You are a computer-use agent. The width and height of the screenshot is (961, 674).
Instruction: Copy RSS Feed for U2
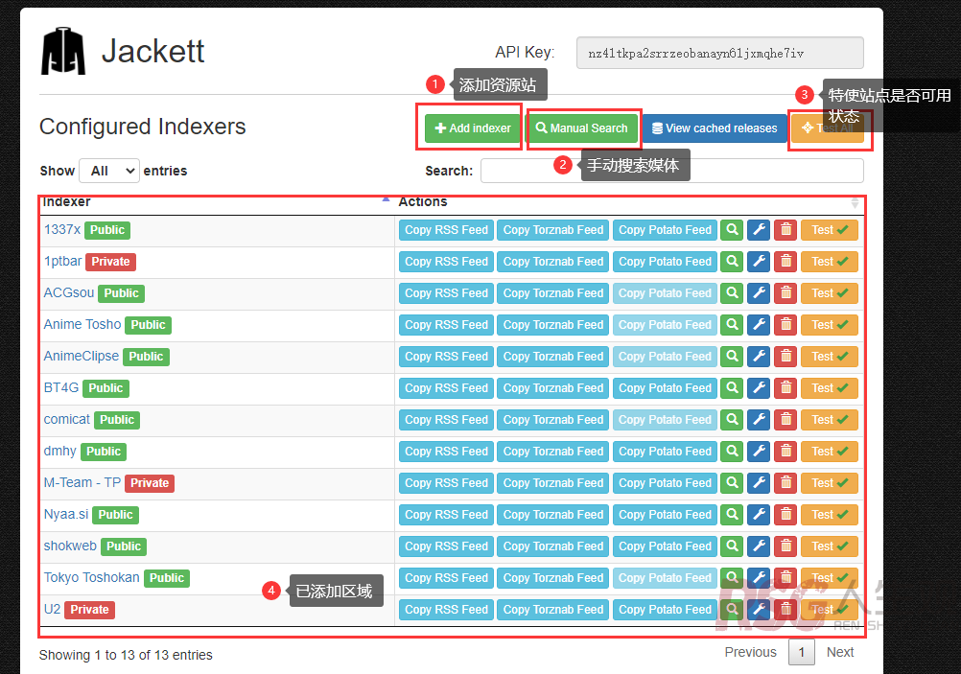pos(446,610)
